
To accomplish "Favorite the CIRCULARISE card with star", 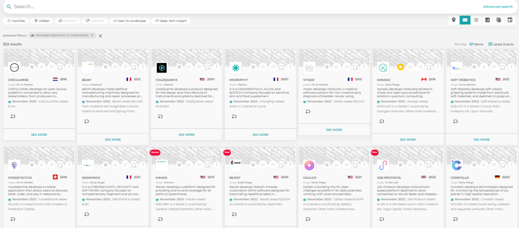I will [32, 67].
